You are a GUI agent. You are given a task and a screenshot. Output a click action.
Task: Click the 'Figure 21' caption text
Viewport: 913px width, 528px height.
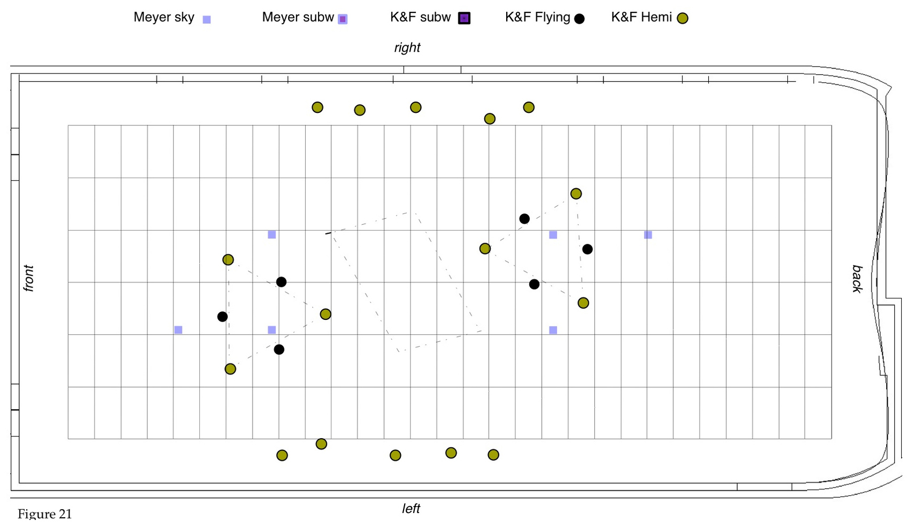[x=45, y=514]
